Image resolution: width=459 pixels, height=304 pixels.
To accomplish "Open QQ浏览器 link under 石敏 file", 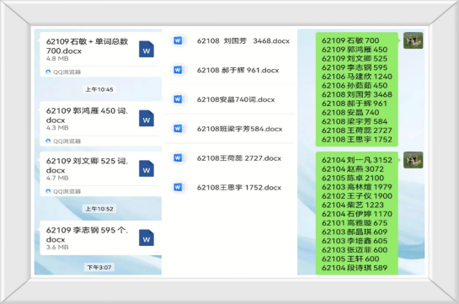I will pyautogui.click(x=63, y=72).
